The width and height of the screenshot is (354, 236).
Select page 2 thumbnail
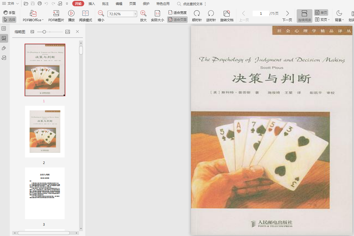click(x=45, y=132)
